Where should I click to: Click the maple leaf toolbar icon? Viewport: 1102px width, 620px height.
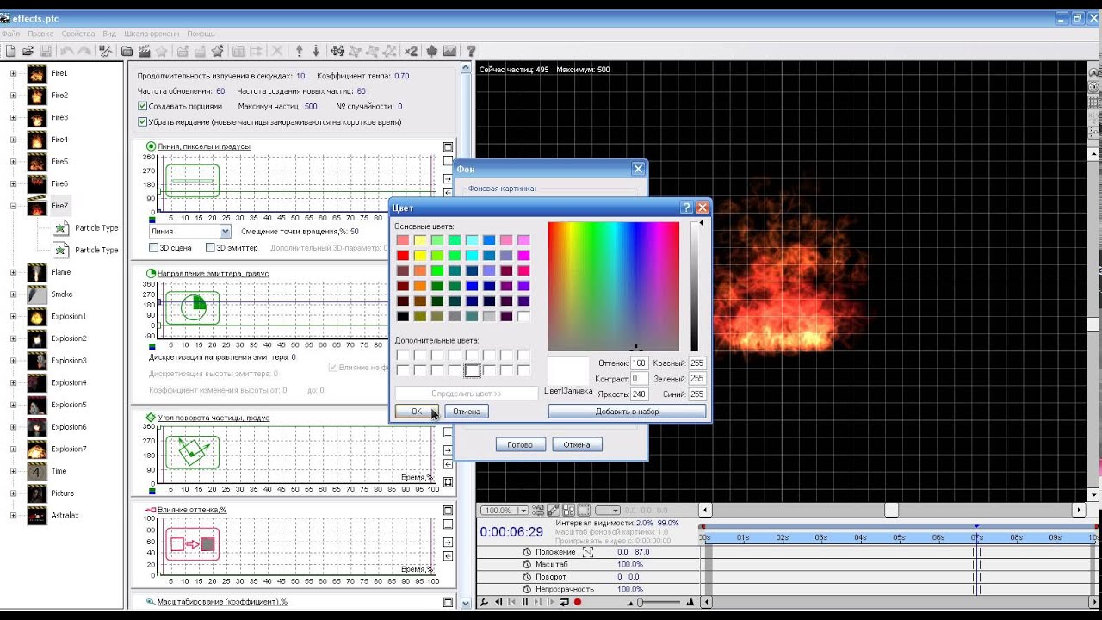(431, 52)
